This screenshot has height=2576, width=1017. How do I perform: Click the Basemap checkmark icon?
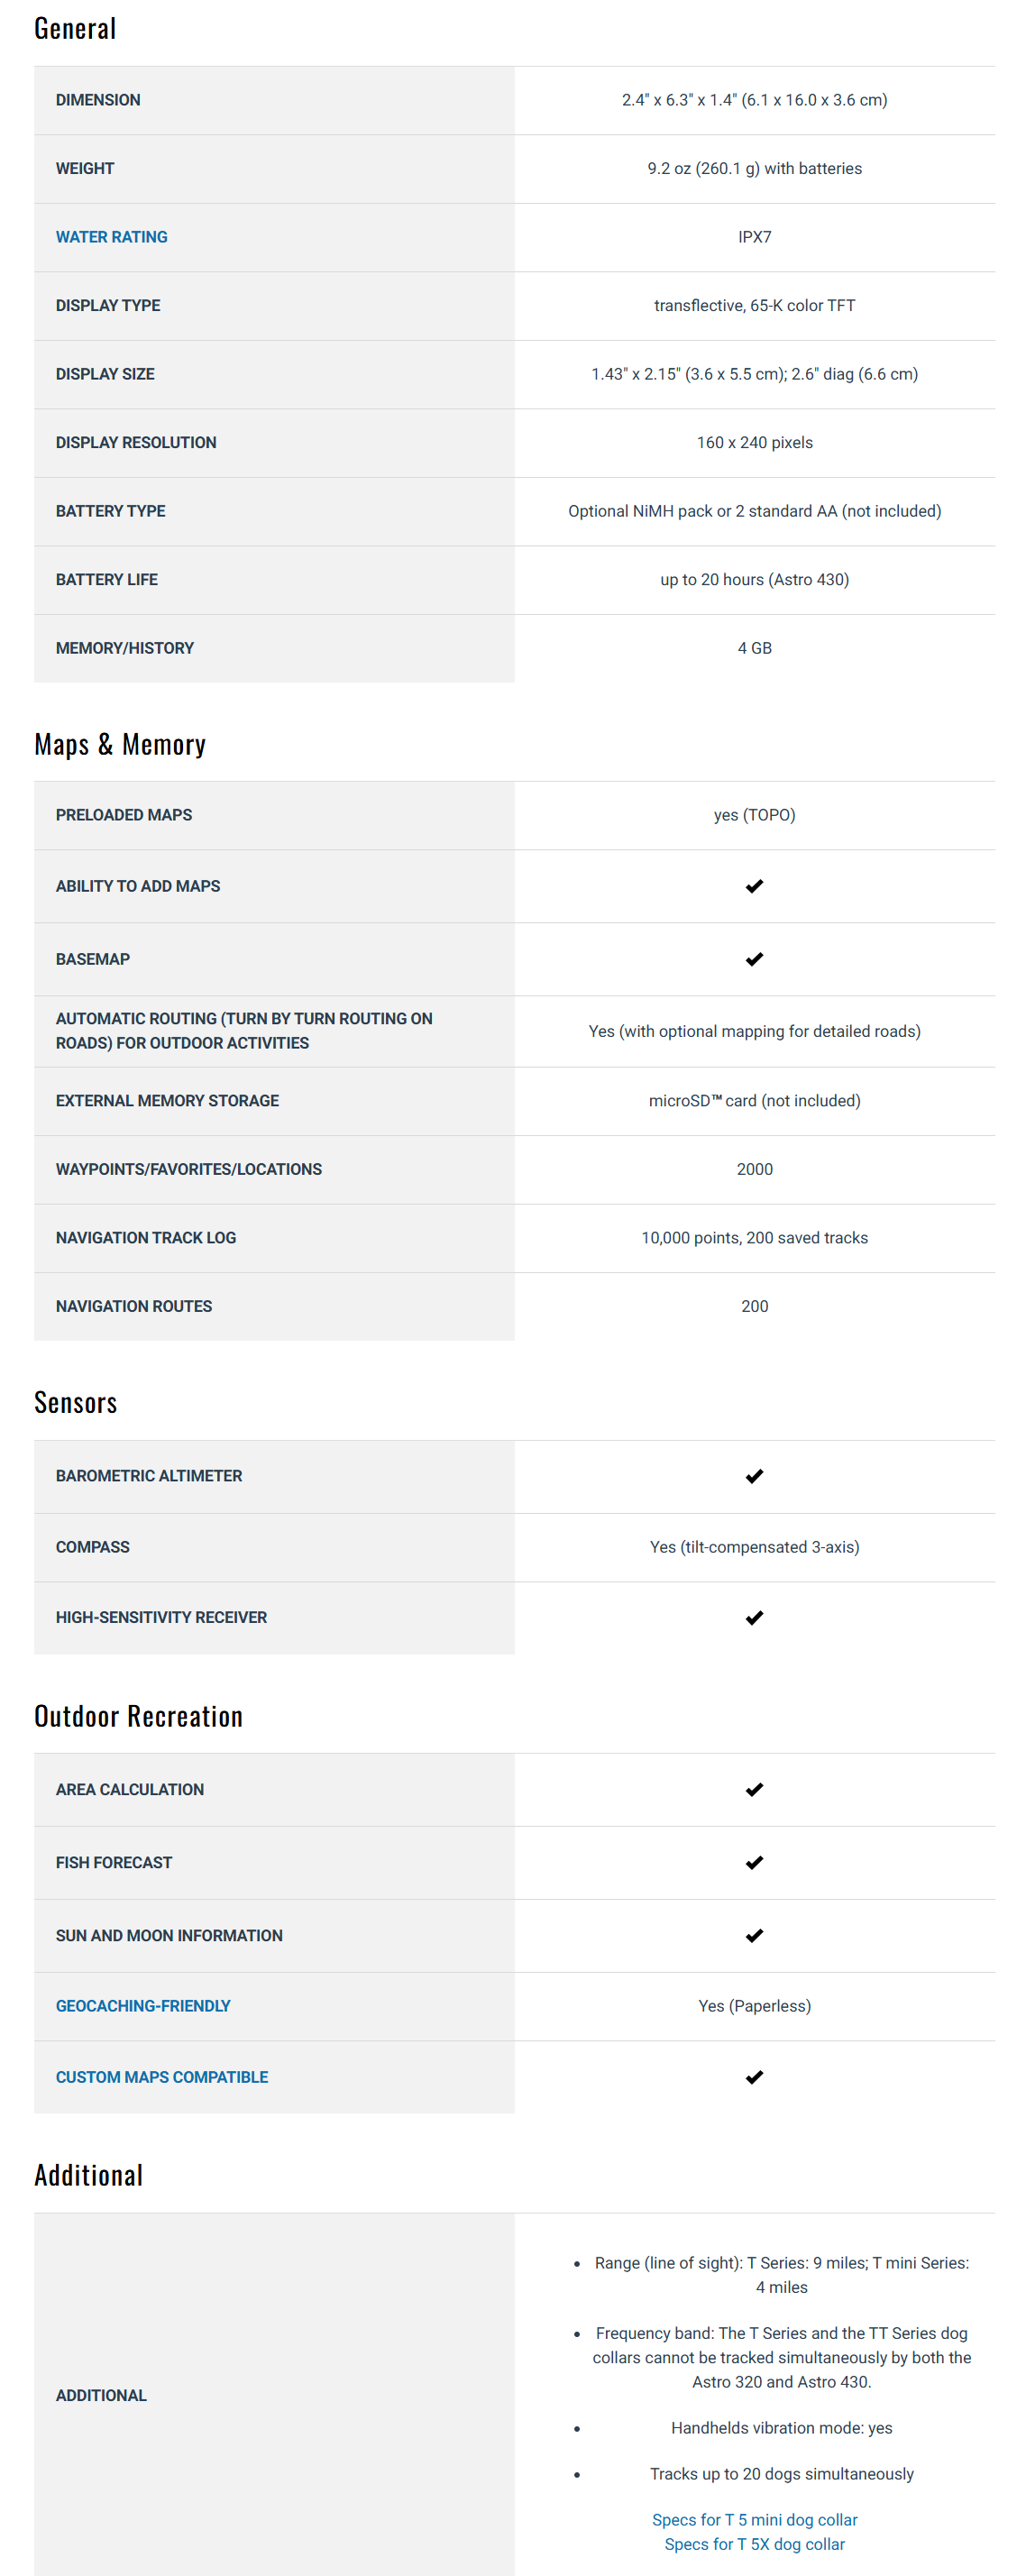click(x=754, y=959)
